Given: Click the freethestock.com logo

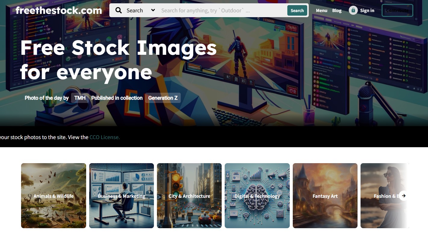Looking at the screenshot, I should (59, 11).
